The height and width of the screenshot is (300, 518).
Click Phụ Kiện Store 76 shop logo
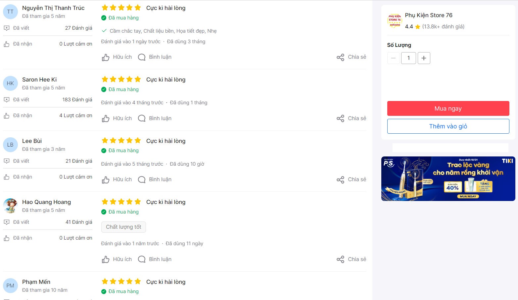(395, 20)
